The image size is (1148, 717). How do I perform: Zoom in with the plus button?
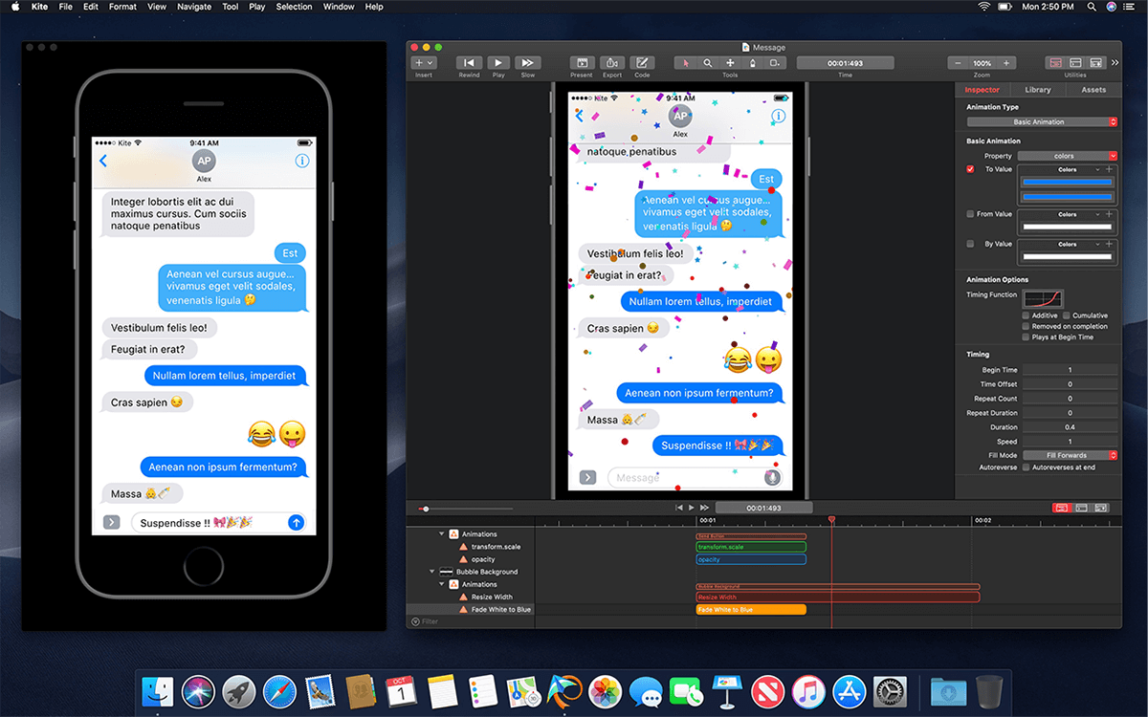[1006, 63]
